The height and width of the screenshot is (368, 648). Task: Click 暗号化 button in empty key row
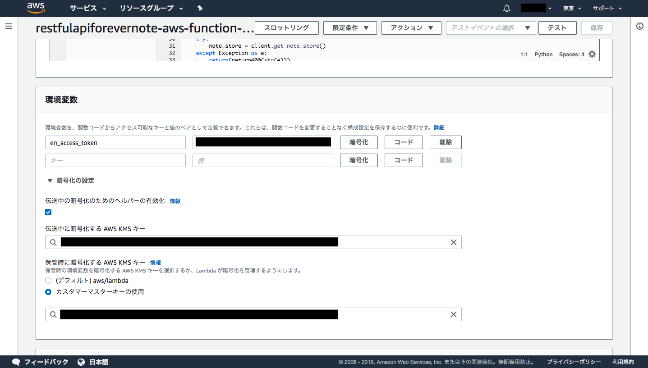(359, 160)
